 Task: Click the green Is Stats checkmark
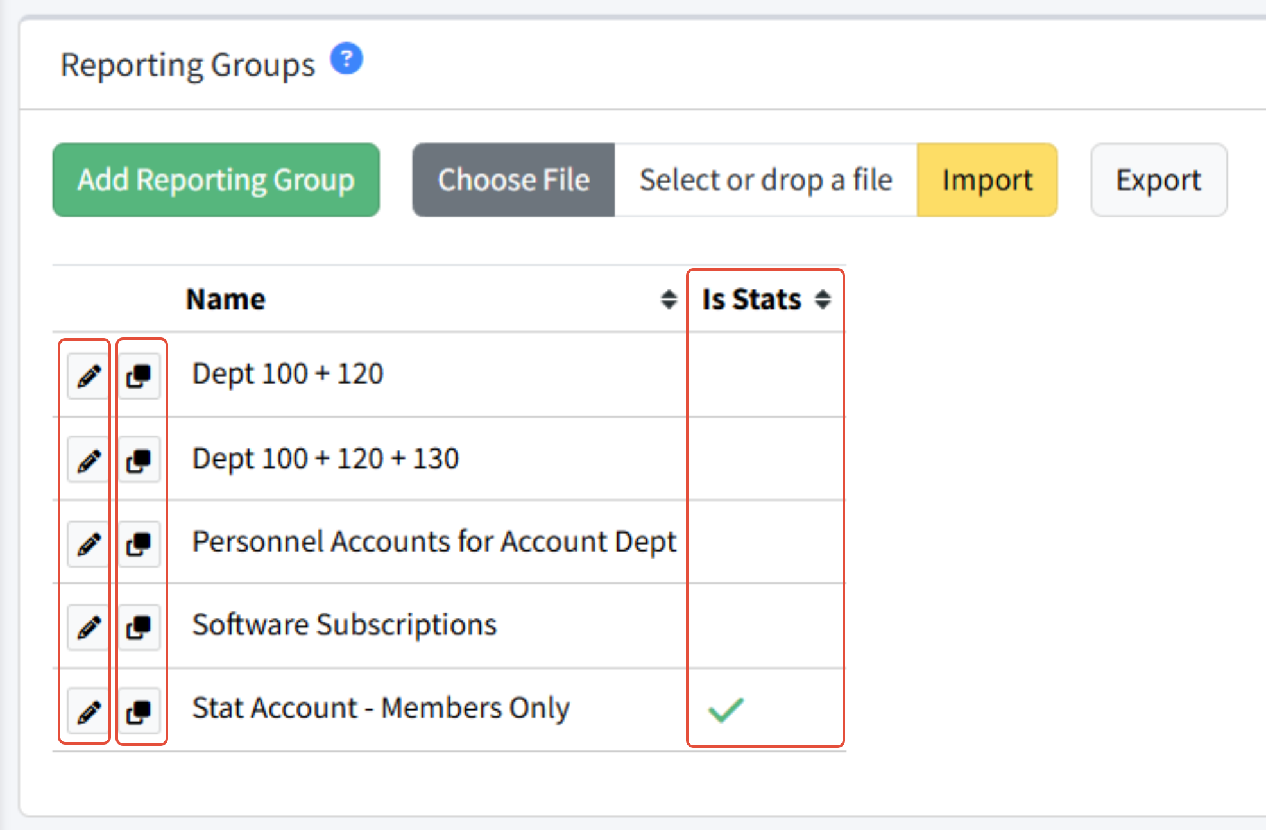tap(726, 709)
